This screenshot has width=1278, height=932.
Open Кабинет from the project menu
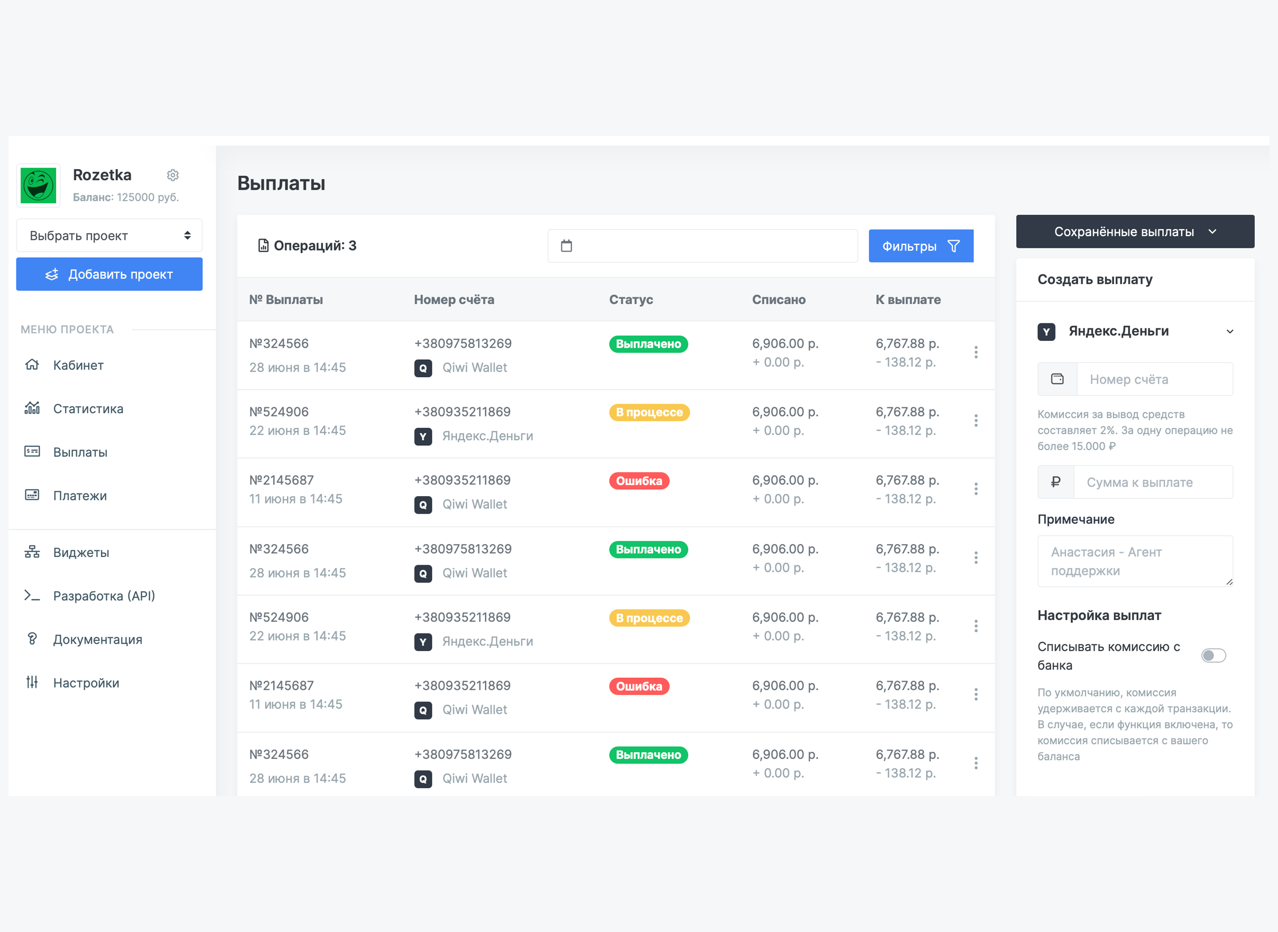tap(78, 365)
